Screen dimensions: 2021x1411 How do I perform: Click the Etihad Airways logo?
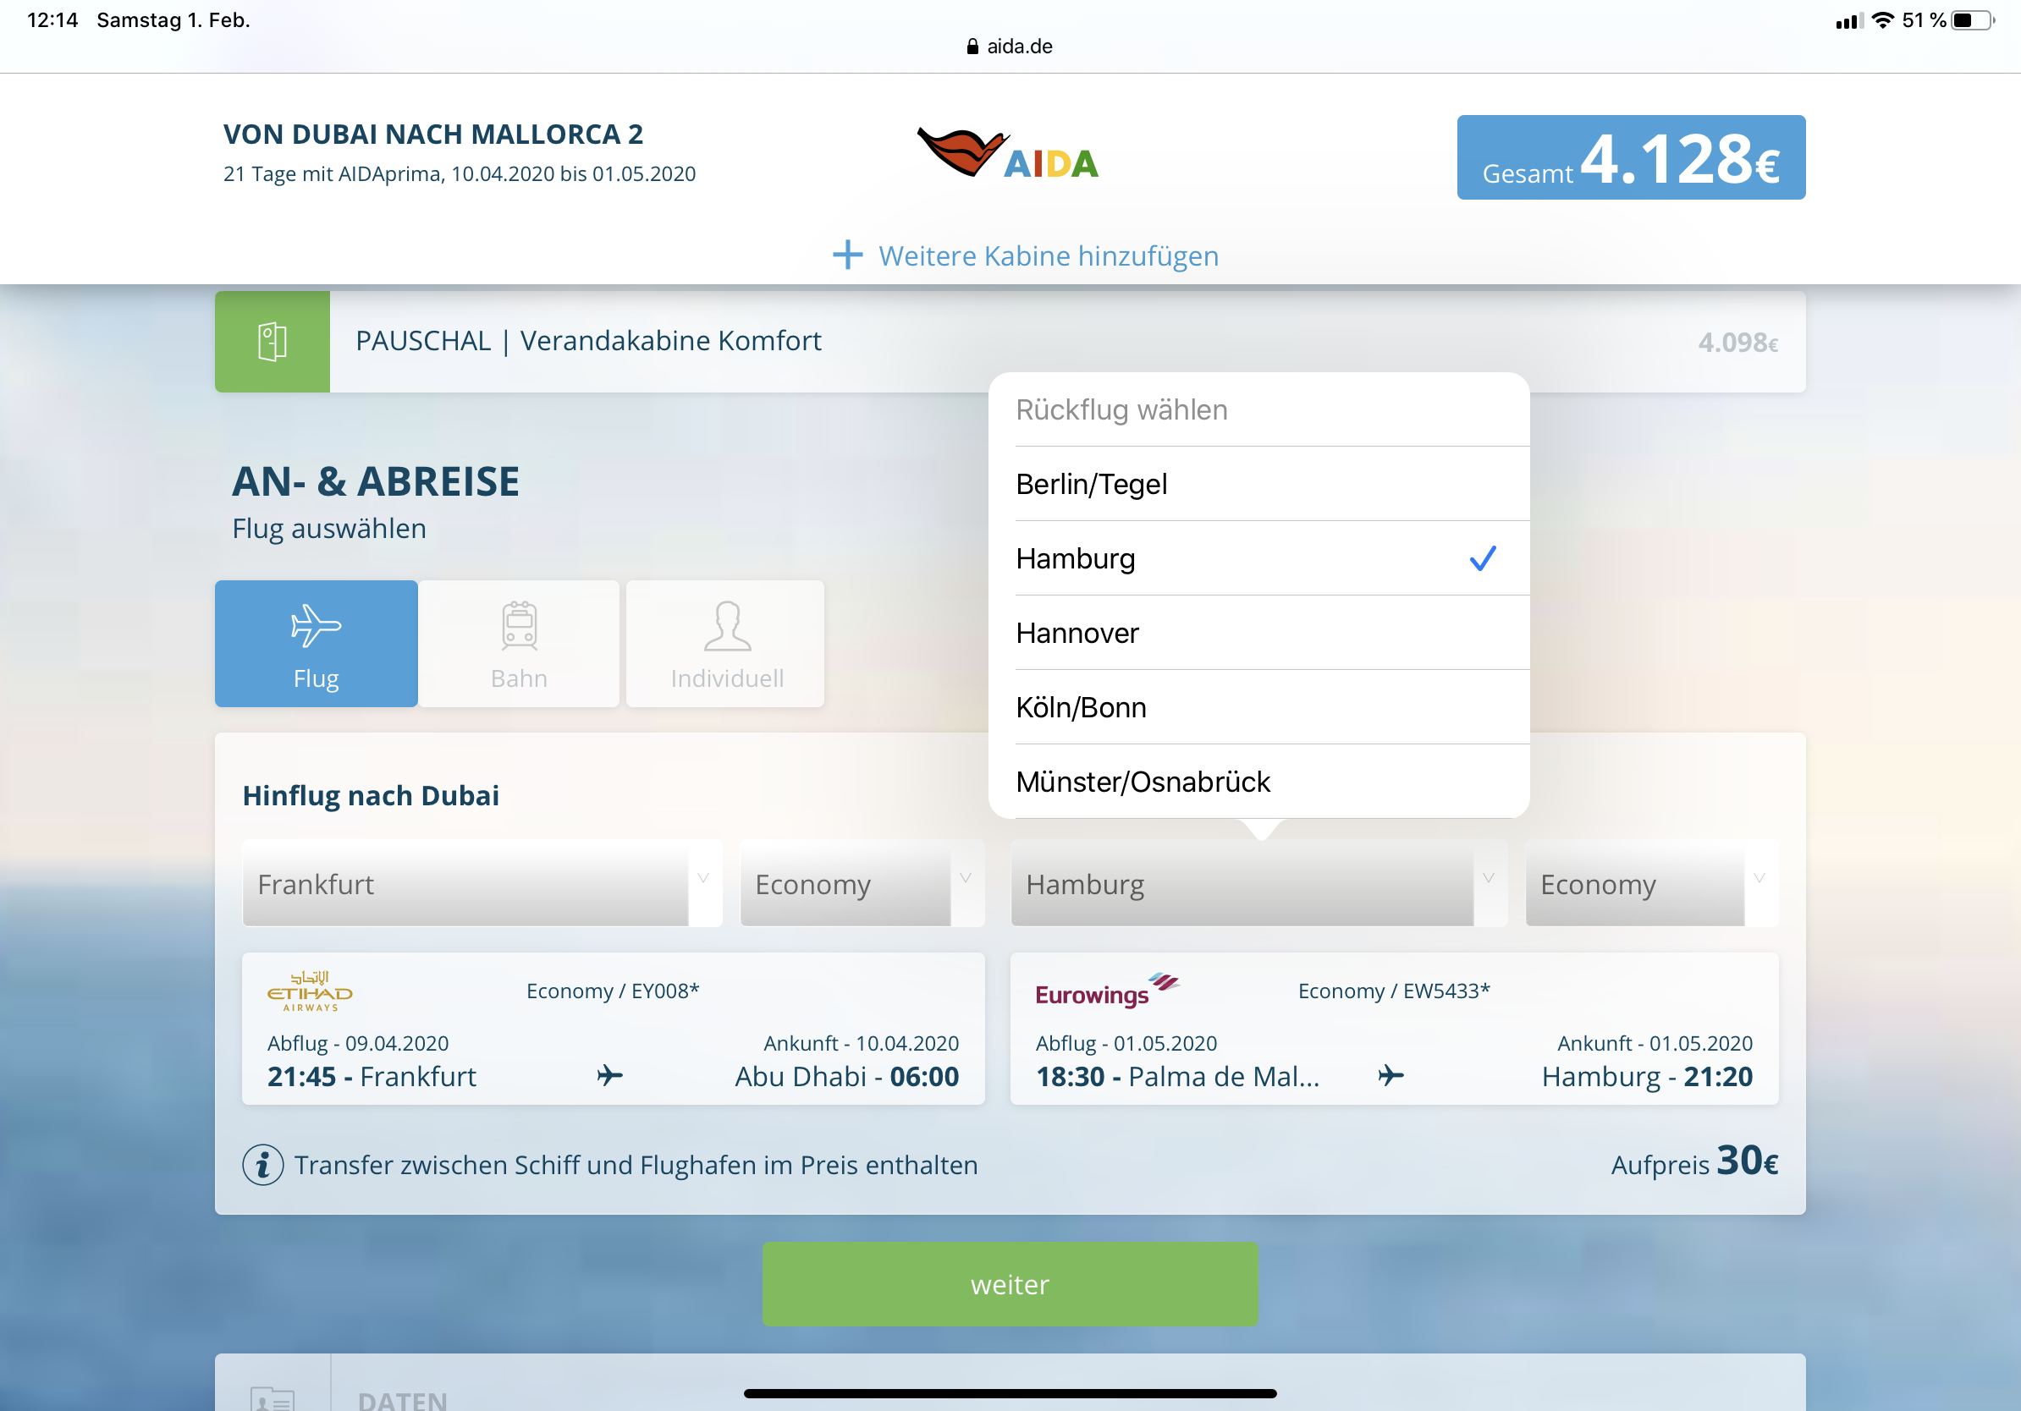[310, 991]
